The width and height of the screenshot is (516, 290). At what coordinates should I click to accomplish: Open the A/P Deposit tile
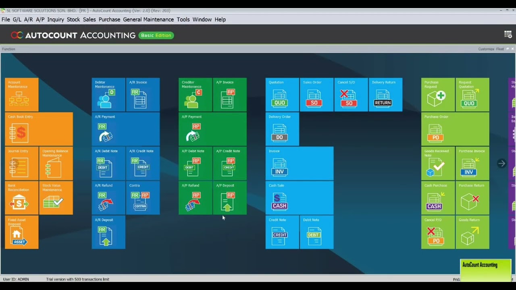(x=230, y=198)
